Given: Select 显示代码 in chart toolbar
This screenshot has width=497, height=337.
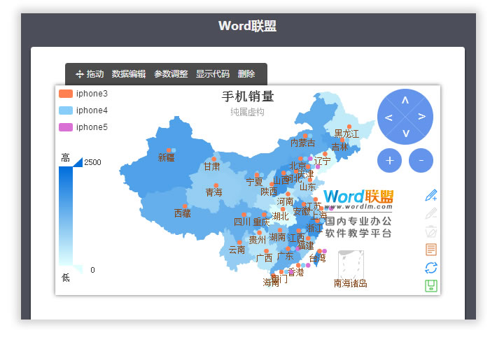Looking at the screenshot, I should [x=213, y=74].
